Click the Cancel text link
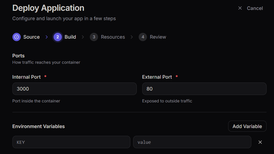The height and width of the screenshot is (154, 274). [x=255, y=8]
